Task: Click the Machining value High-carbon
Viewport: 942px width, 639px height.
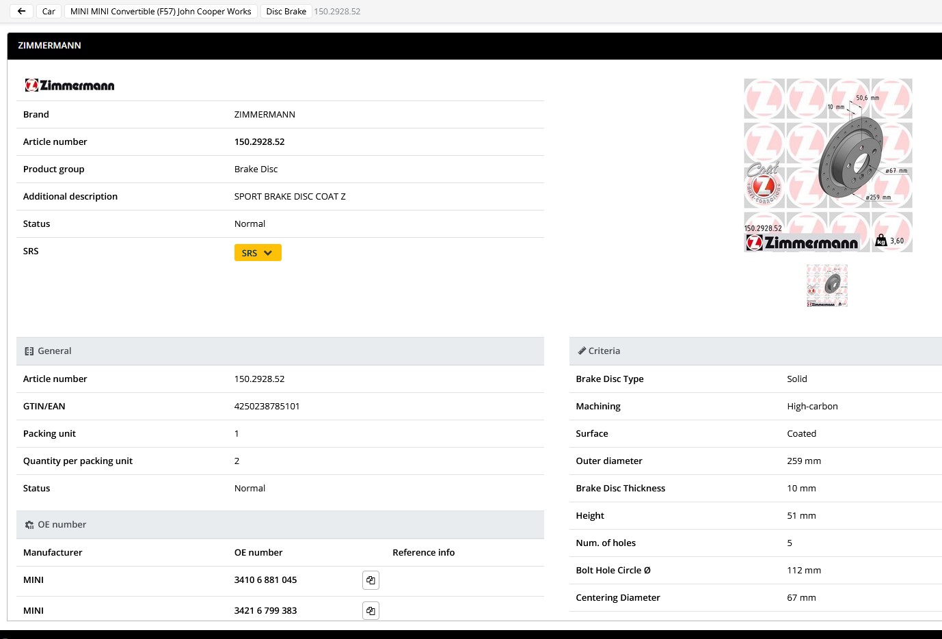Action: point(812,406)
